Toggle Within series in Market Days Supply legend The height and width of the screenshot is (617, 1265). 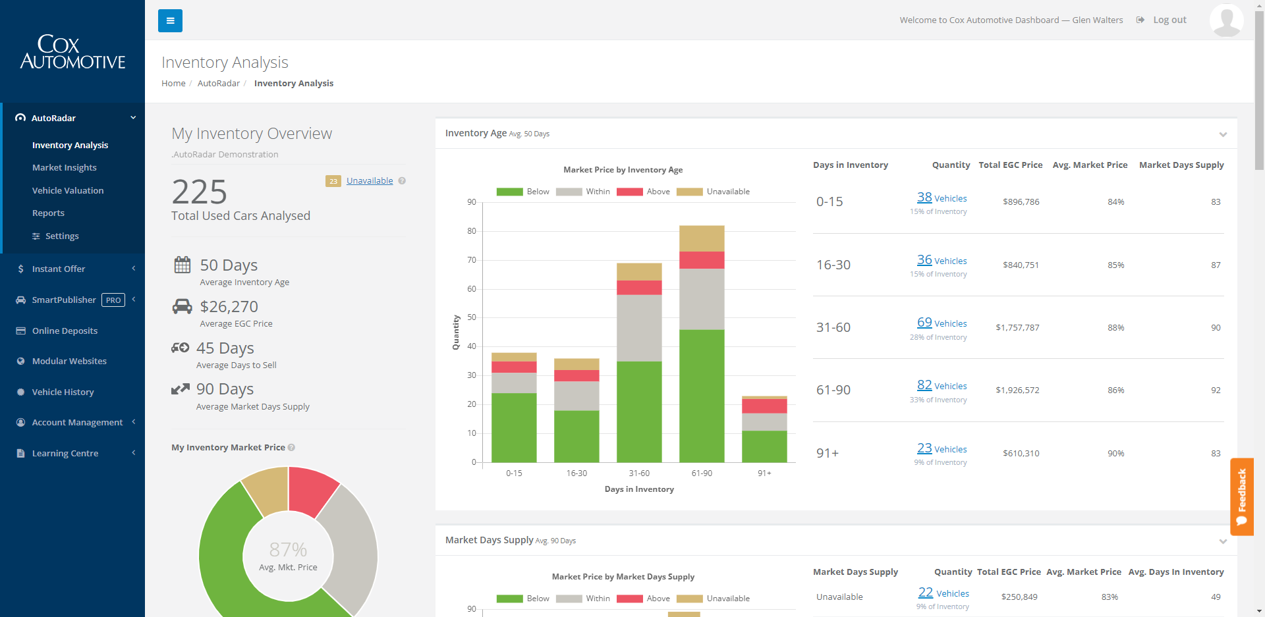tap(583, 599)
